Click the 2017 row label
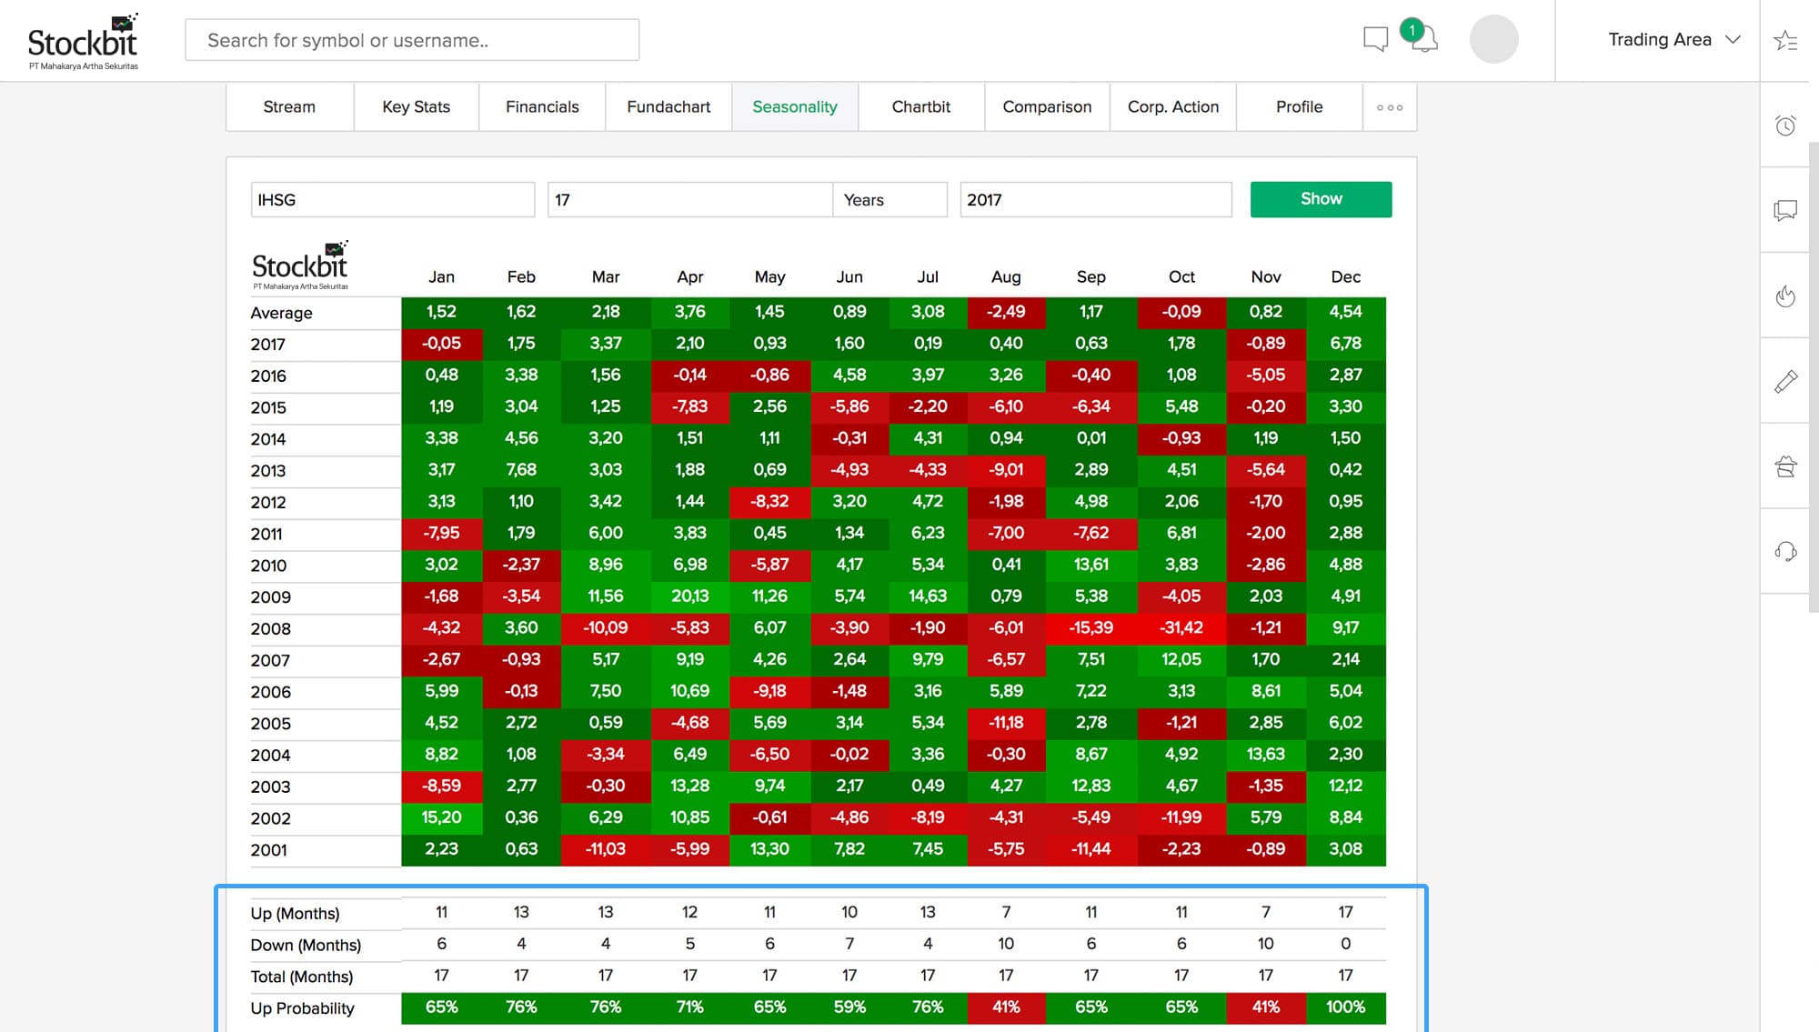This screenshot has width=1819, height=1032. 267,345
